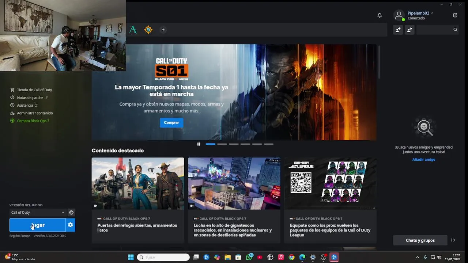Open the game version dropdown Call of Duty
The image size is (468, 263).
pos(37,212)
